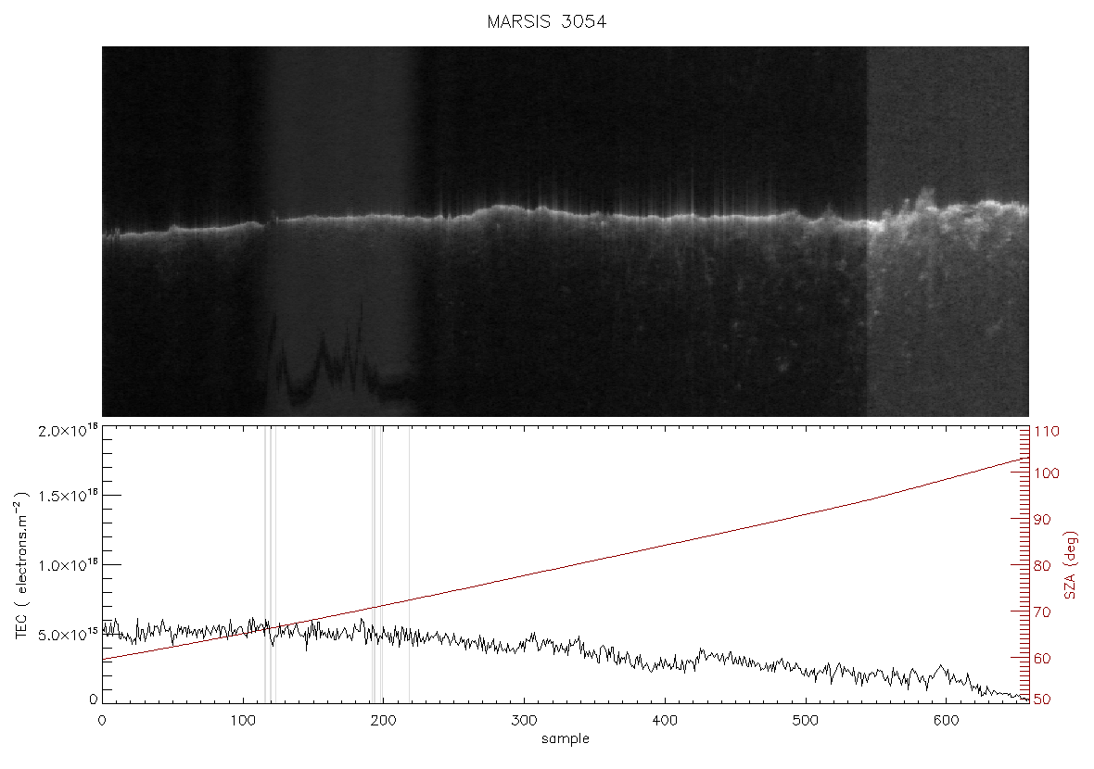The width and height of the screenshot is (1094, 769).
Task: Click the red SZA (deg) axis label
Action: (1071, 565)
